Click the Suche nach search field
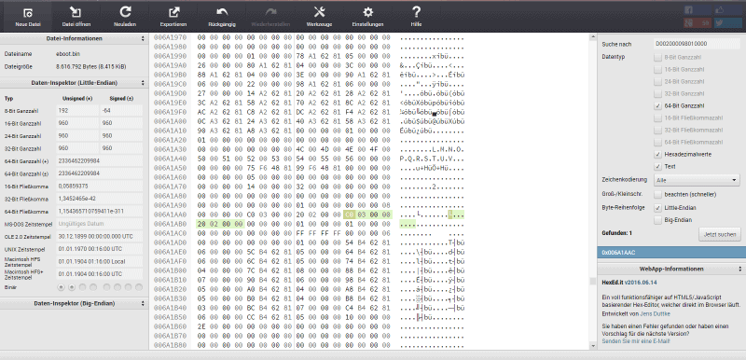 point(697,44)
